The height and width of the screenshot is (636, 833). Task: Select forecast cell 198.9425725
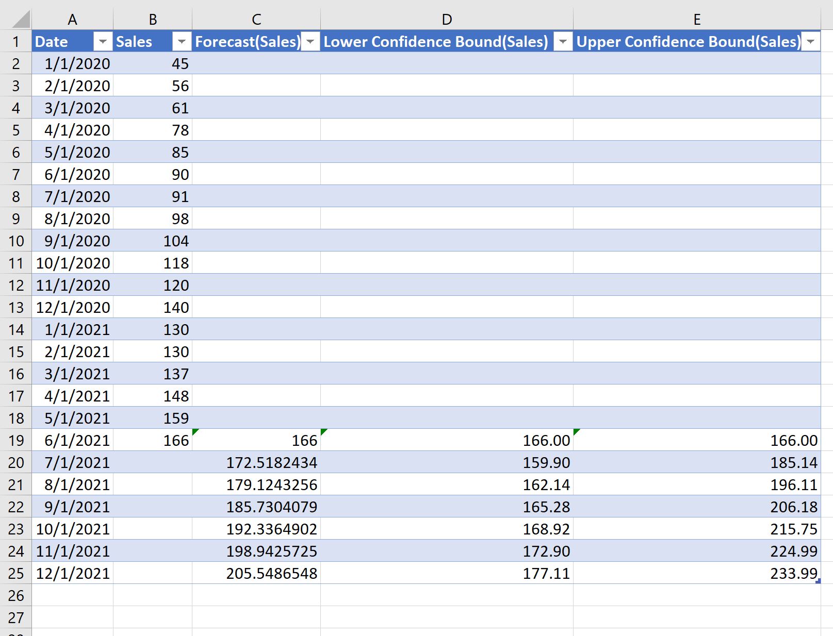coord(256,551)
